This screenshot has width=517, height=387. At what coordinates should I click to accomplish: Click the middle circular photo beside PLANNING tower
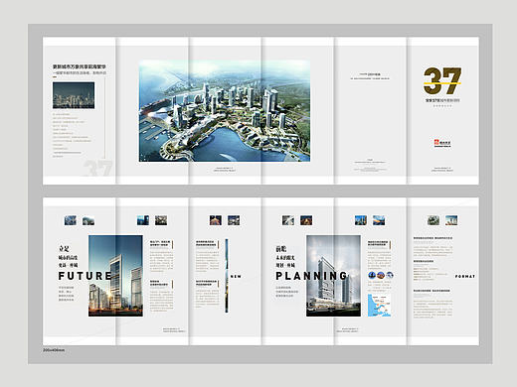(381, 275)
